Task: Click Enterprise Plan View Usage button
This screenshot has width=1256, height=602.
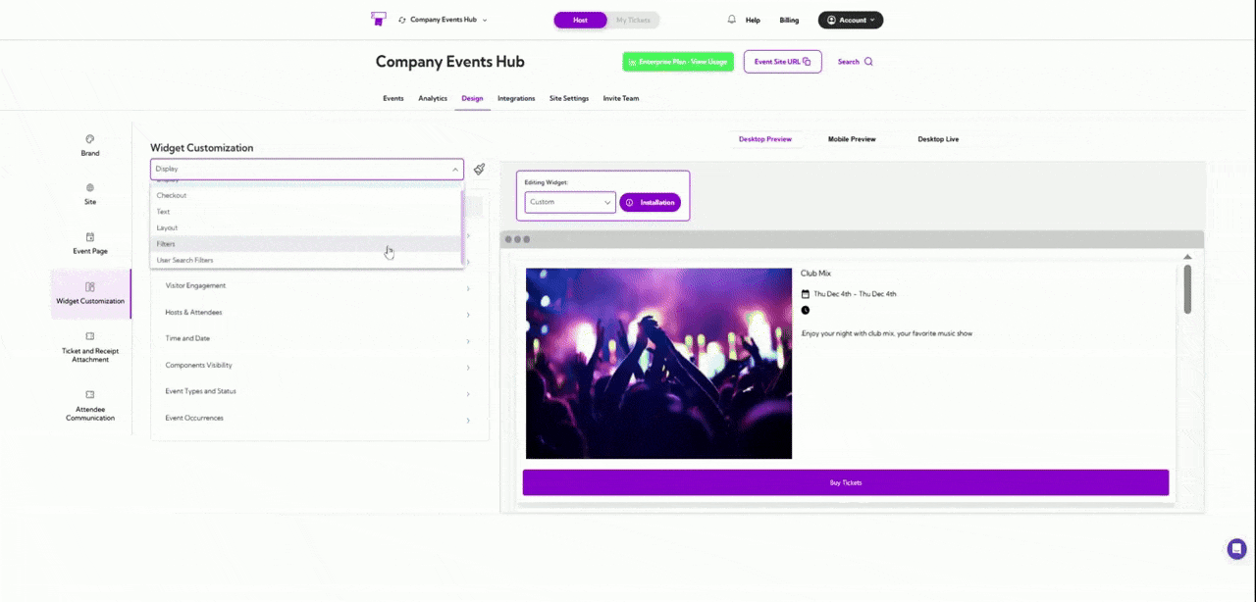Action: (678, 62)
